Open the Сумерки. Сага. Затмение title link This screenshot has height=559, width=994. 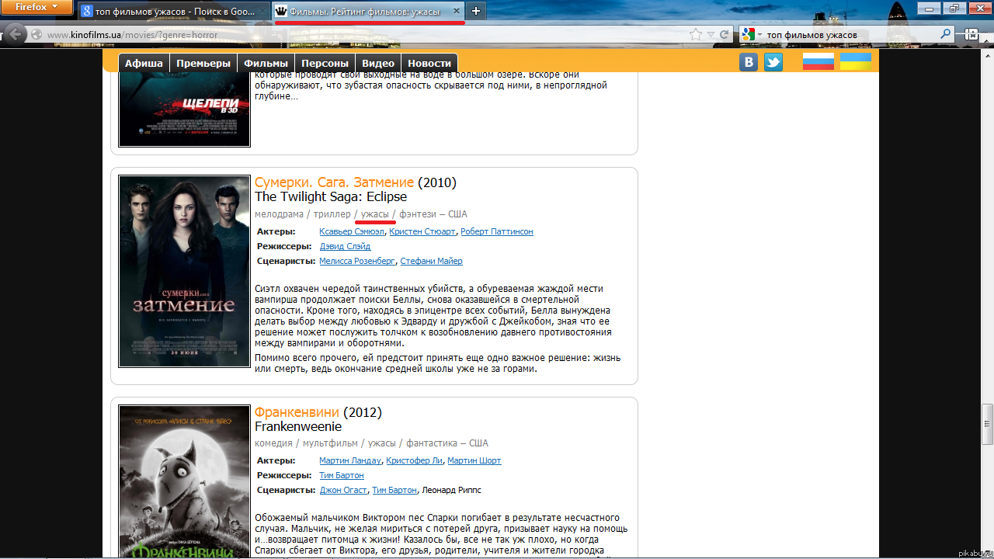click(x=335, y=182)
